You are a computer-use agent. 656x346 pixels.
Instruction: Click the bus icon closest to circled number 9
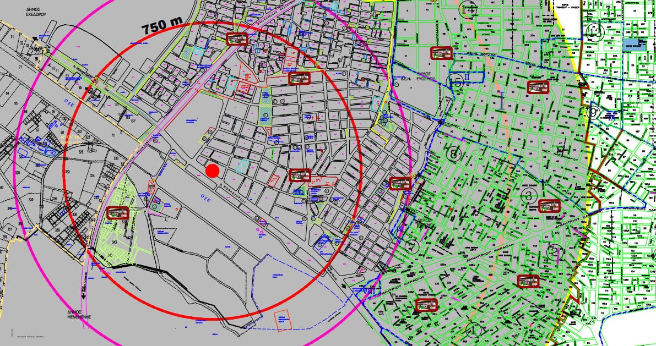pos(538,87)
